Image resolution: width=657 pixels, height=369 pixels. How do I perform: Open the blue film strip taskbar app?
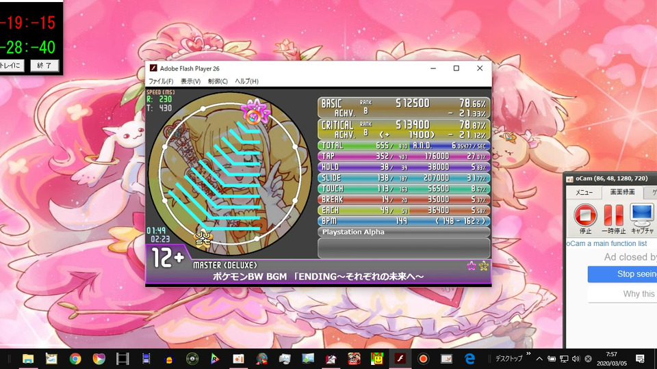click(146, 359)
